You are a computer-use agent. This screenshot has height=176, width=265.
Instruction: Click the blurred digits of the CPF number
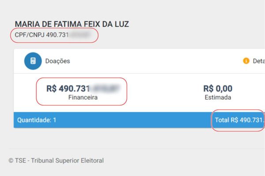(81, 34)
